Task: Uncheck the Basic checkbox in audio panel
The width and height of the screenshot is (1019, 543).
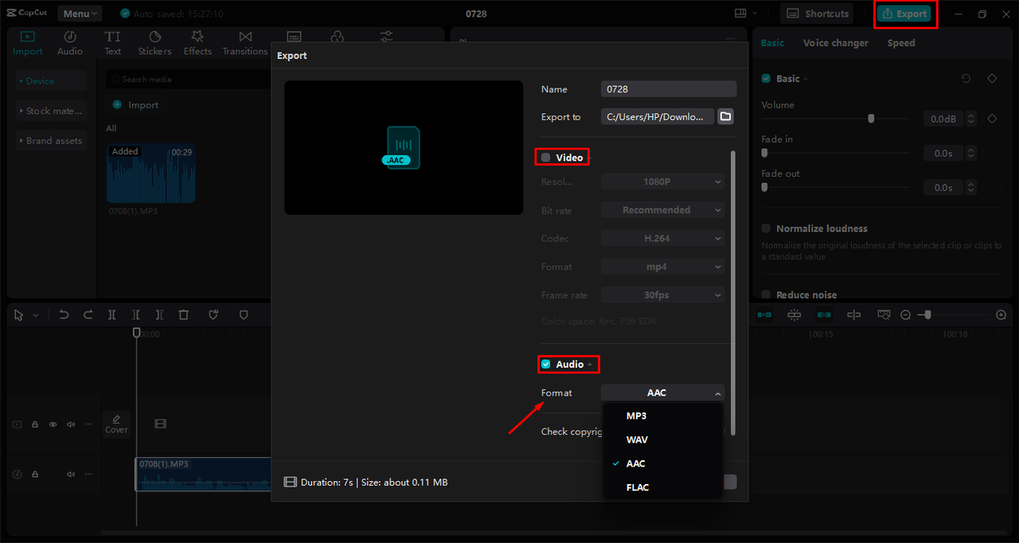Action: pyautogui.click(x=766, y=79)
